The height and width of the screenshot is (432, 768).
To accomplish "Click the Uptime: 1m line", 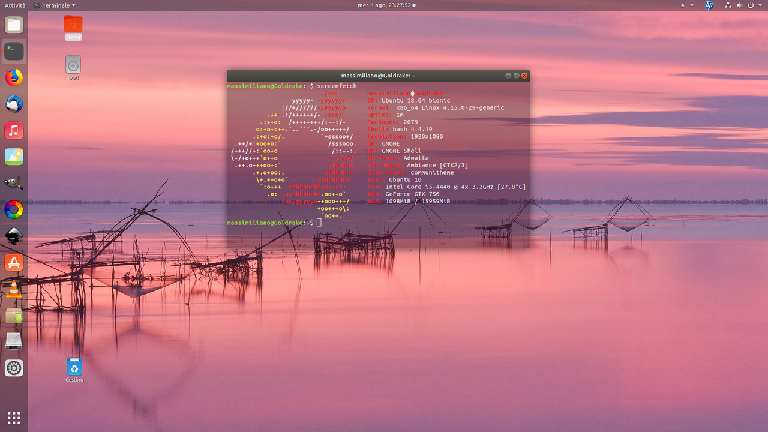I will (385, 115).
